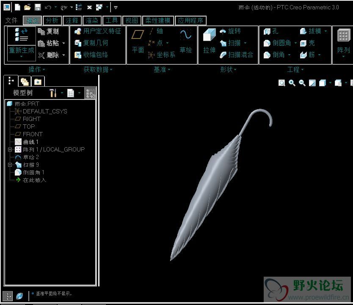Switch to the 柔性建模 ribbon tab
The height and width of the screenshot is (305, 353).
pos(158,20)
